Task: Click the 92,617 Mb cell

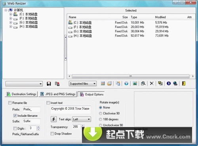Action: [x=137, y=36]
